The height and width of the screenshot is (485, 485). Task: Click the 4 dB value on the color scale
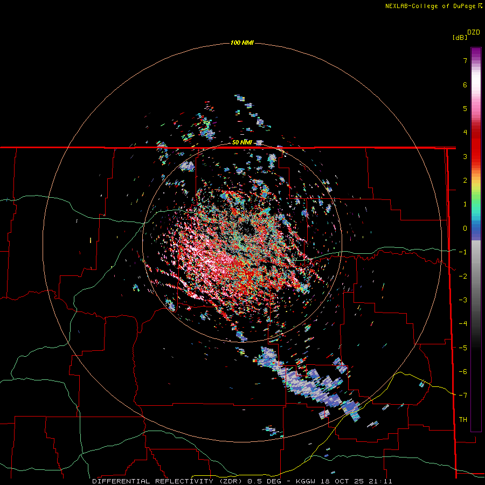pyautogui.click(x=465, y=133)
